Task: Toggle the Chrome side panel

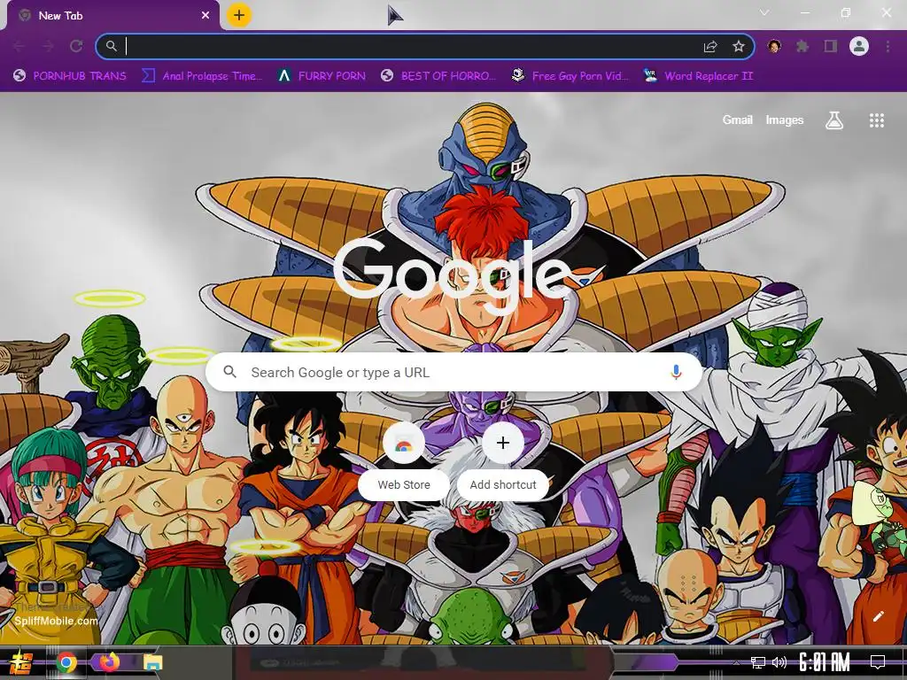Action: click(831, 46)
